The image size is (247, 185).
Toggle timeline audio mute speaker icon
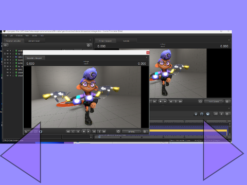[221, 114]
